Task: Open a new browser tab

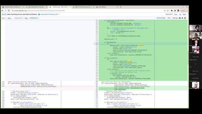Action: 121,7
